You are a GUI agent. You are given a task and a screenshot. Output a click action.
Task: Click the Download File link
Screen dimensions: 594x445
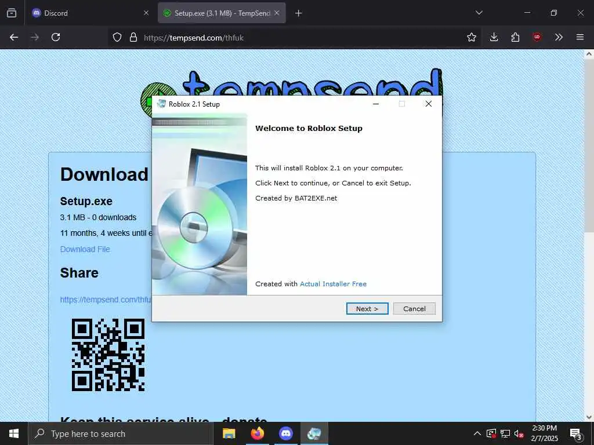click(x=85, y=249)
